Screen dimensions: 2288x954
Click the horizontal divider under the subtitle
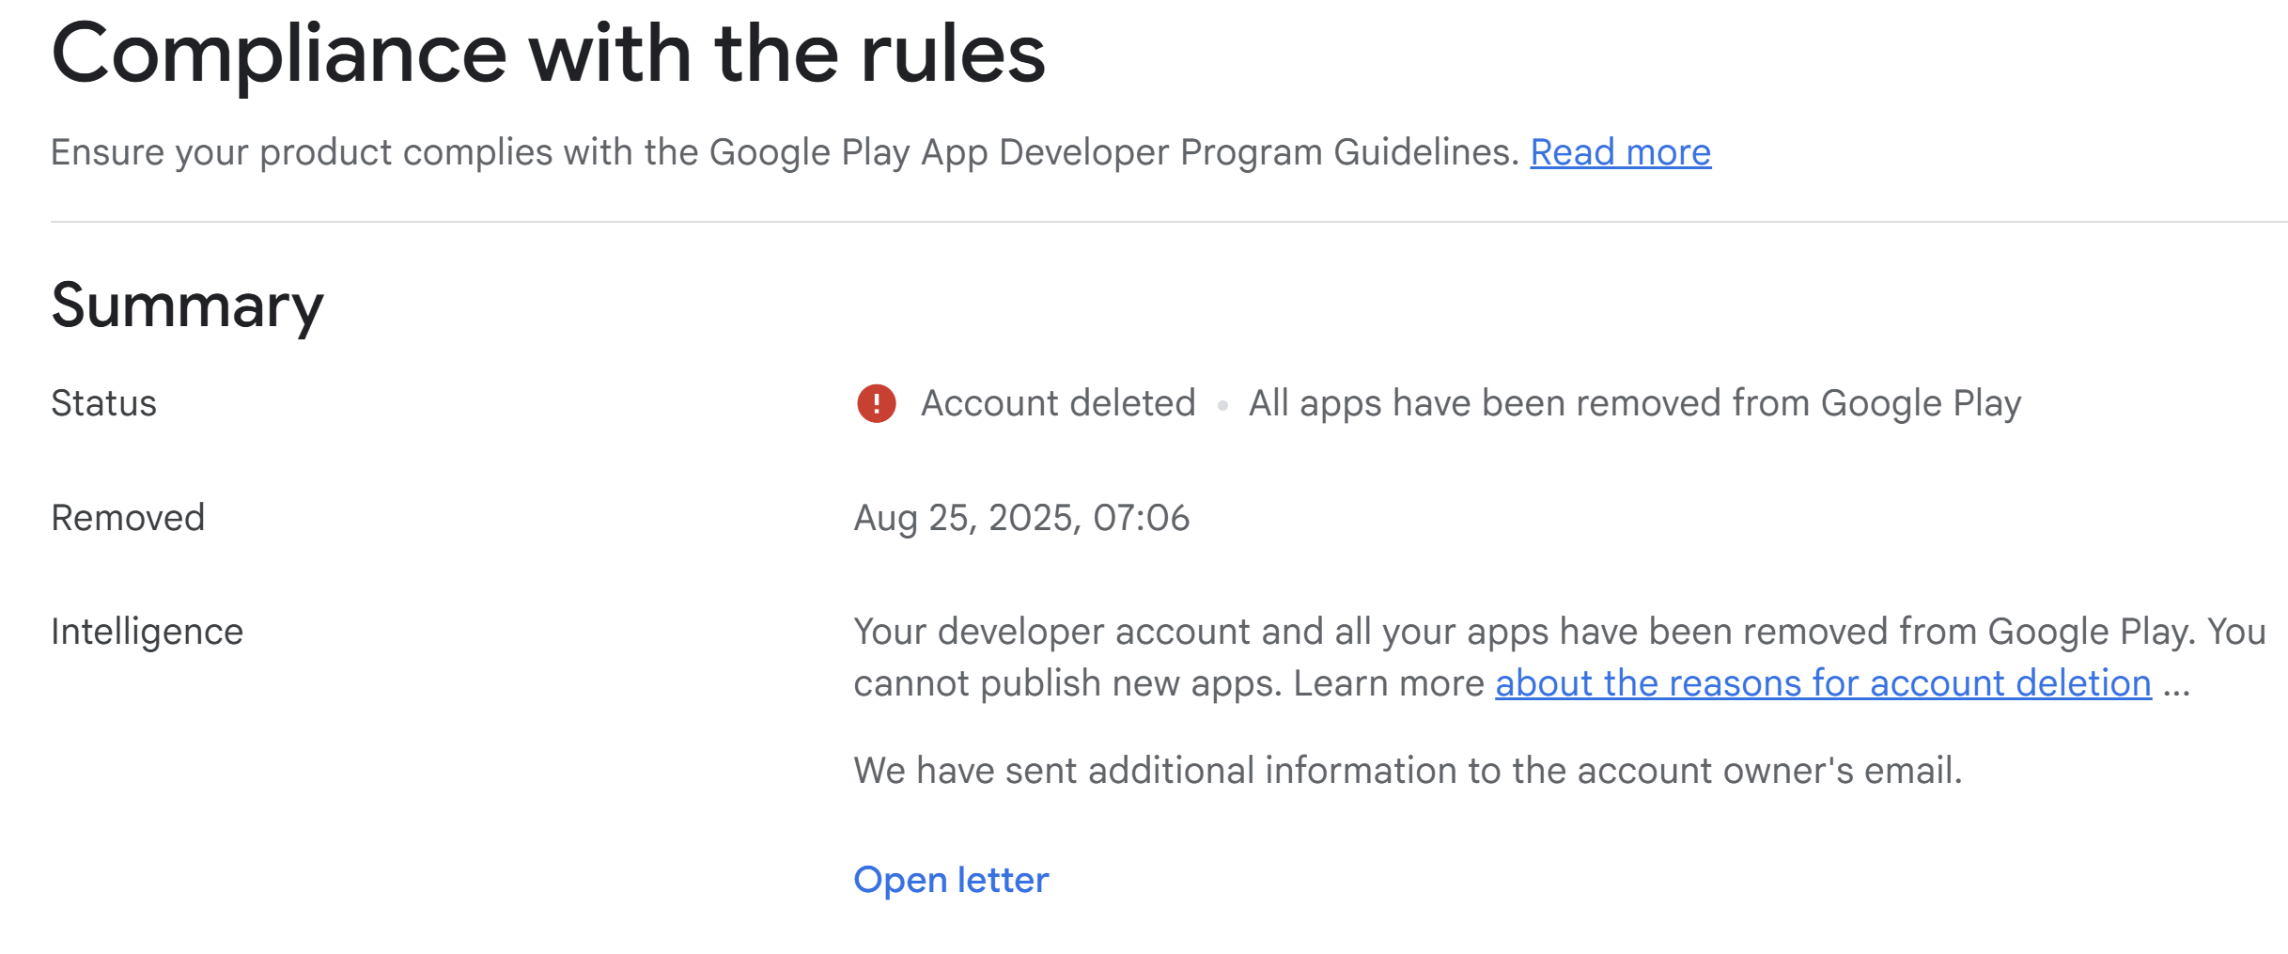pos(1169,222)
